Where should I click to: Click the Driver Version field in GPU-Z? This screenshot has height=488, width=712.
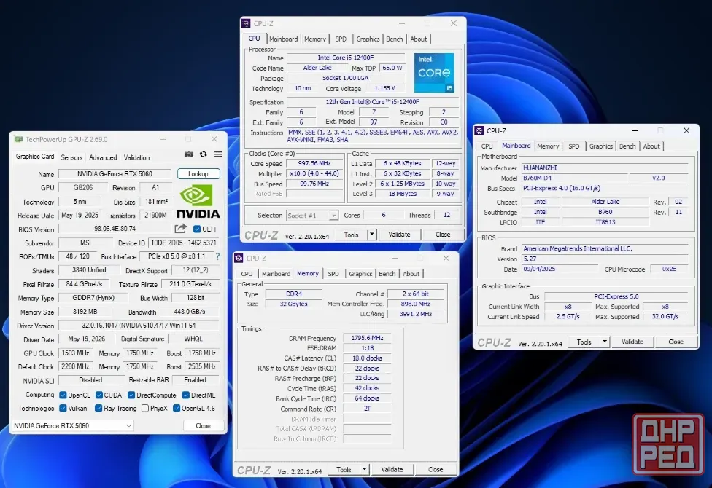point(139,325)
